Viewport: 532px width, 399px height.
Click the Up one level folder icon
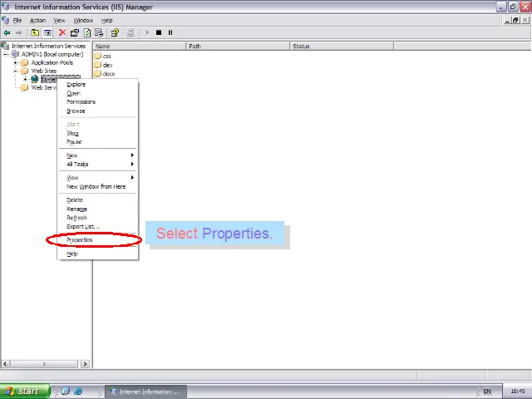click(35, 33)
